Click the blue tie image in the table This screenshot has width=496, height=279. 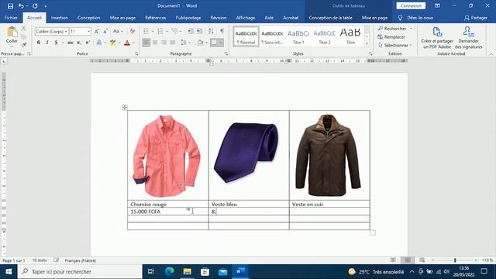(246, 153)
